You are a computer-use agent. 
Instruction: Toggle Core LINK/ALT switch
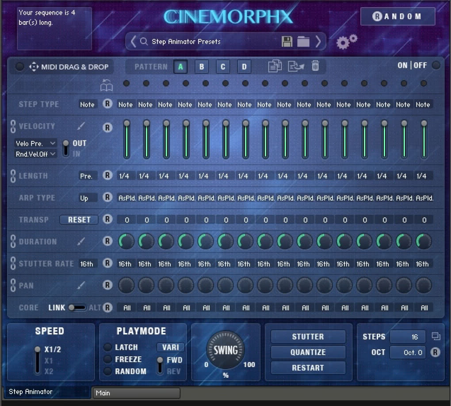77,308
